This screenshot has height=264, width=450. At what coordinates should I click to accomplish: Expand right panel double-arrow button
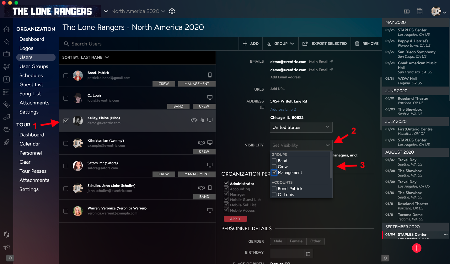click(x=385, y=258)
